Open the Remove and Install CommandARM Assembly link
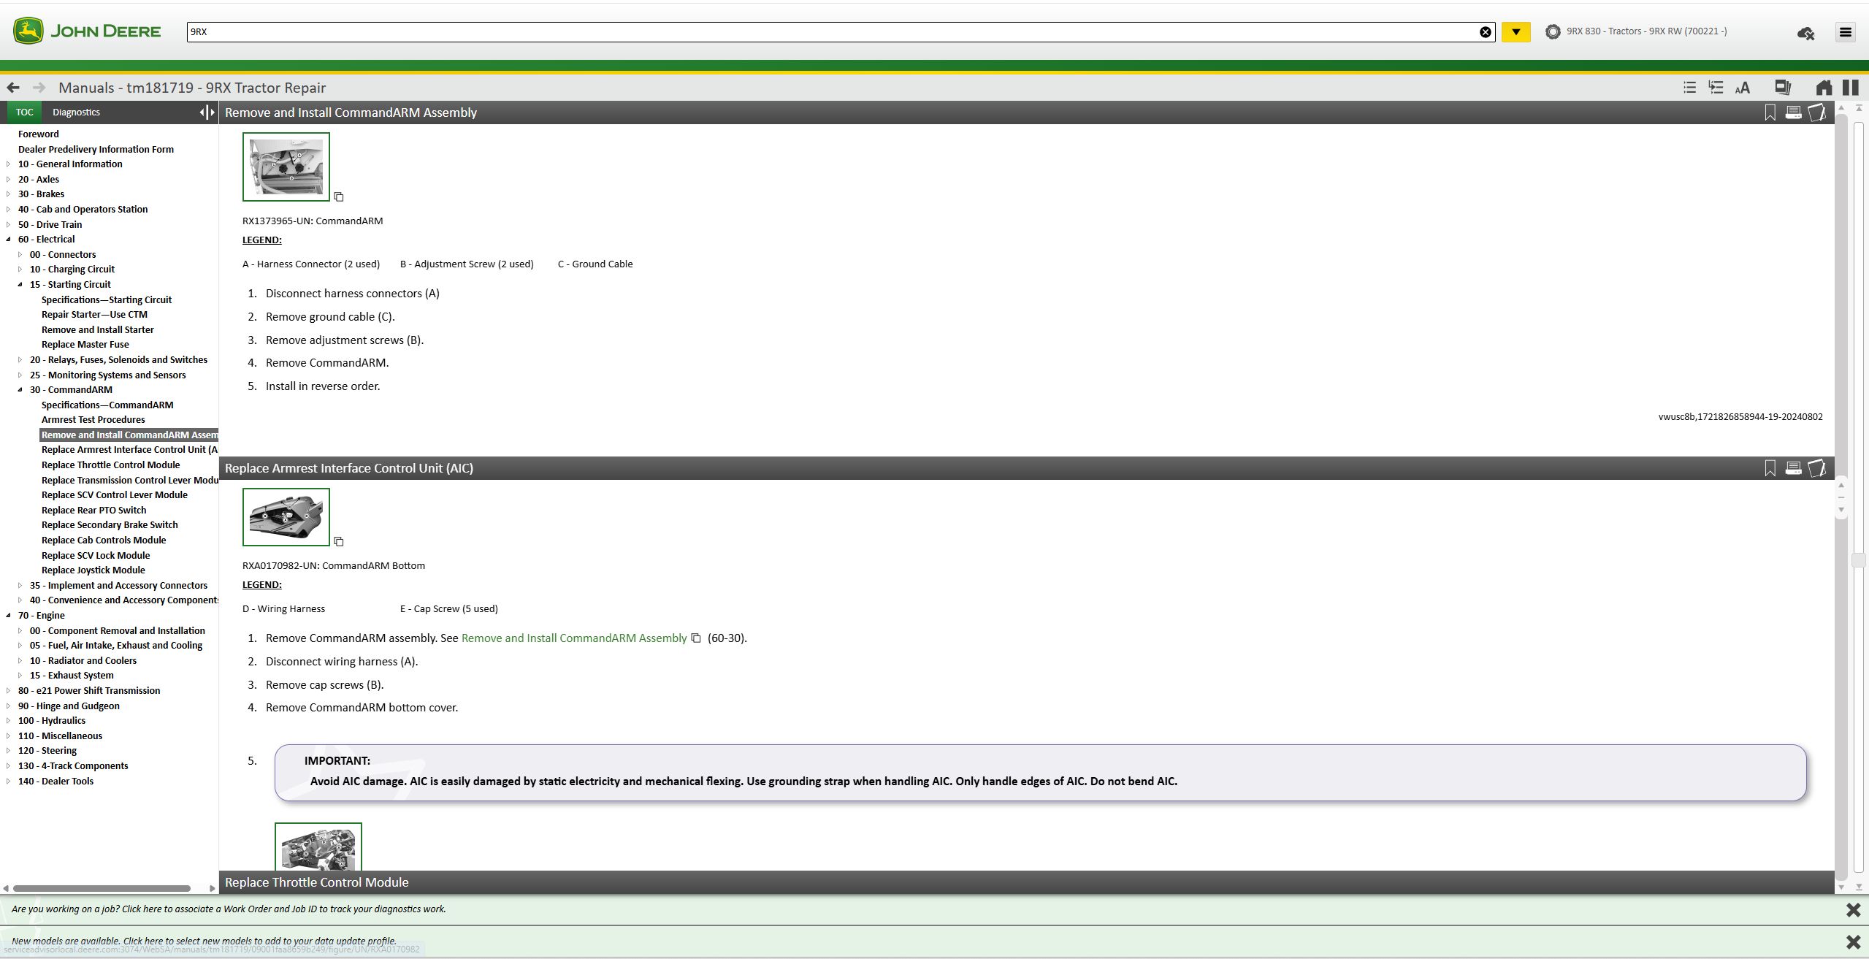 coord(573,638)
